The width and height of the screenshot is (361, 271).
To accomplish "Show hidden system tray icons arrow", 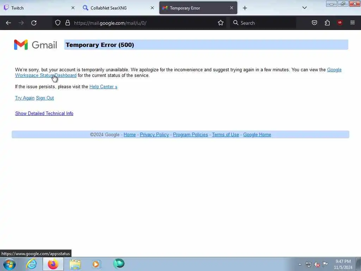I will point(300,265).
